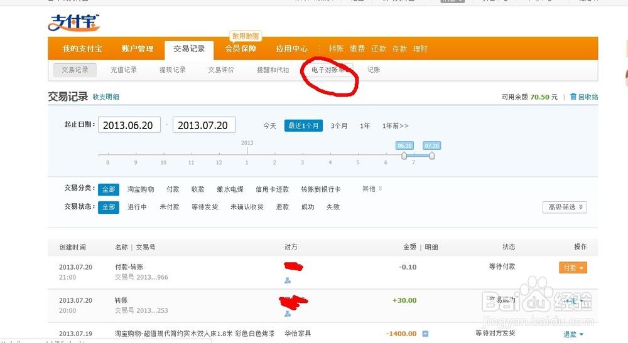The width and height of the screenshot is (628, 343).
Task: Open 提现记录 sub-tab
Action: coord(173,70)
